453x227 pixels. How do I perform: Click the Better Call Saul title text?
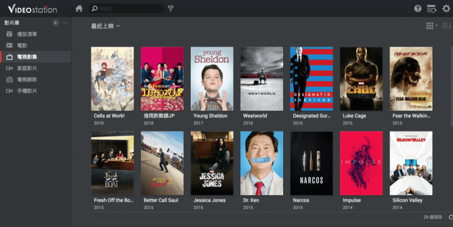tap(161, 200)
